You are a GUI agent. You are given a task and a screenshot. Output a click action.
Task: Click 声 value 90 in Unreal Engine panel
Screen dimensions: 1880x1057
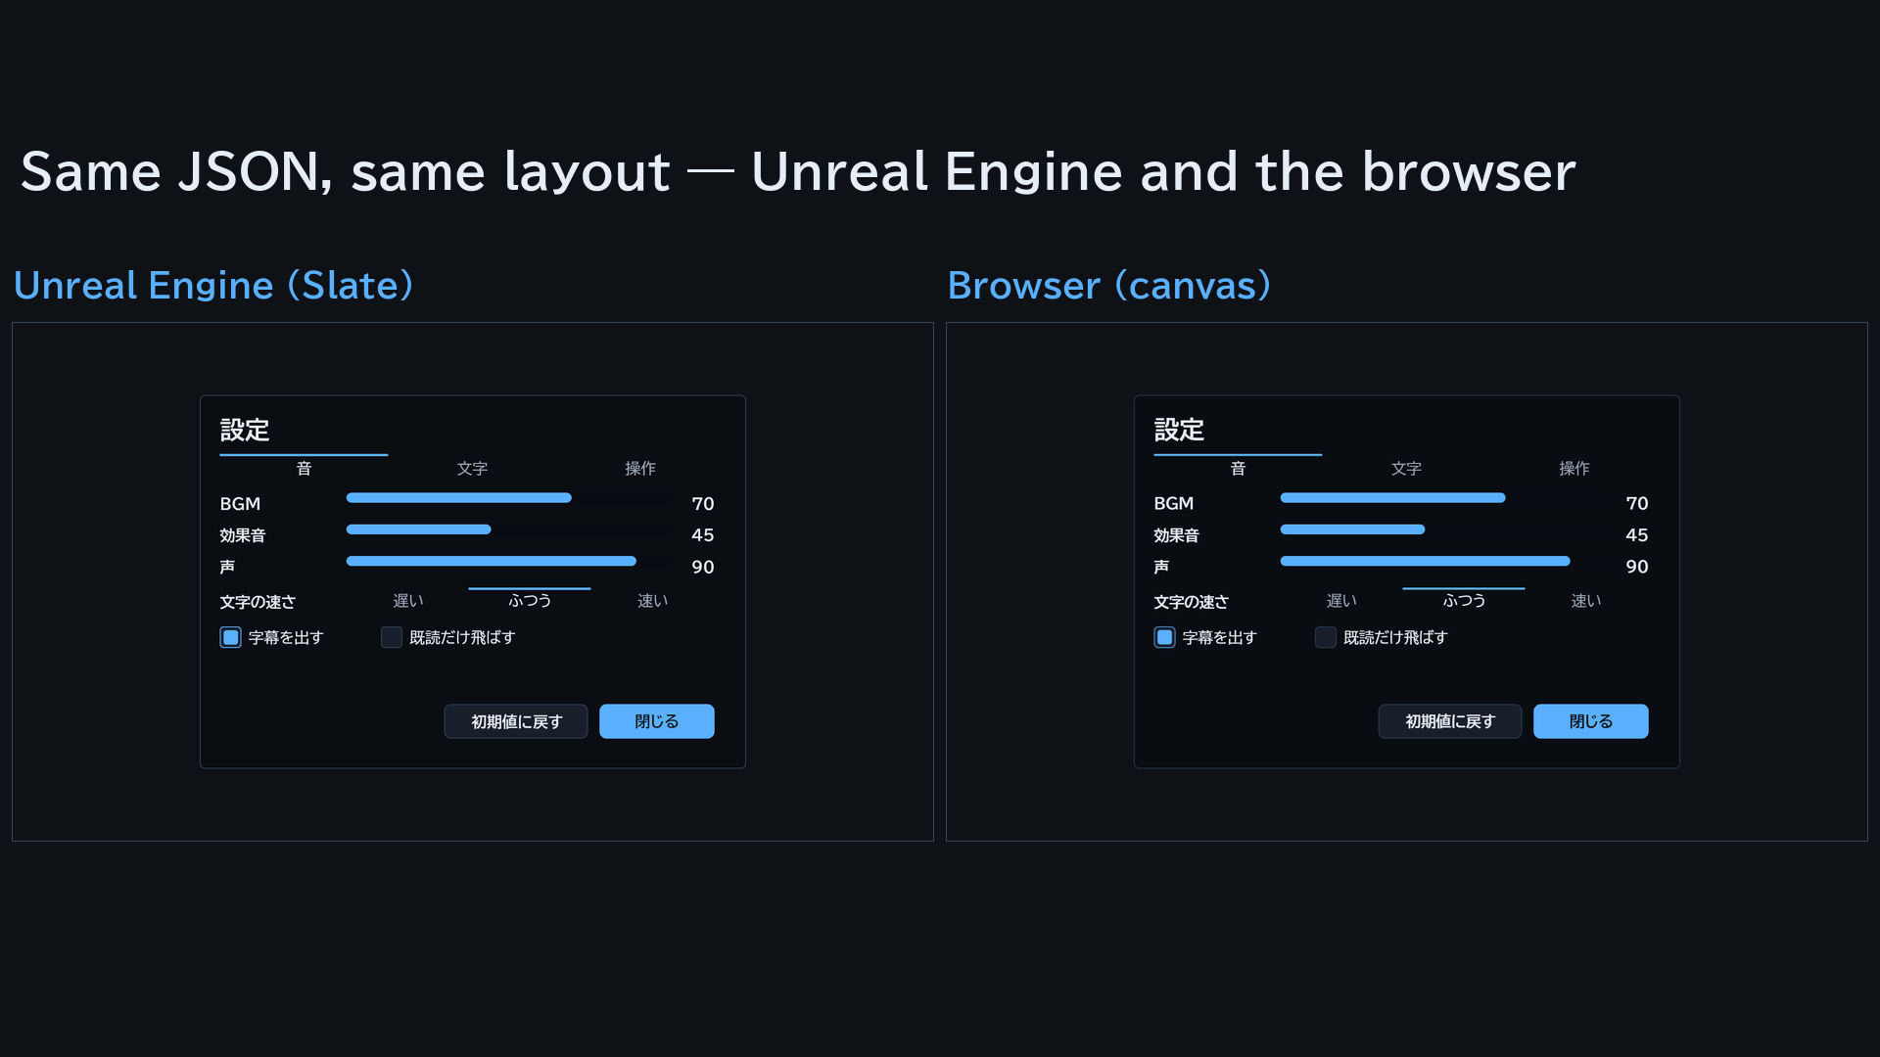pos(703,567)
